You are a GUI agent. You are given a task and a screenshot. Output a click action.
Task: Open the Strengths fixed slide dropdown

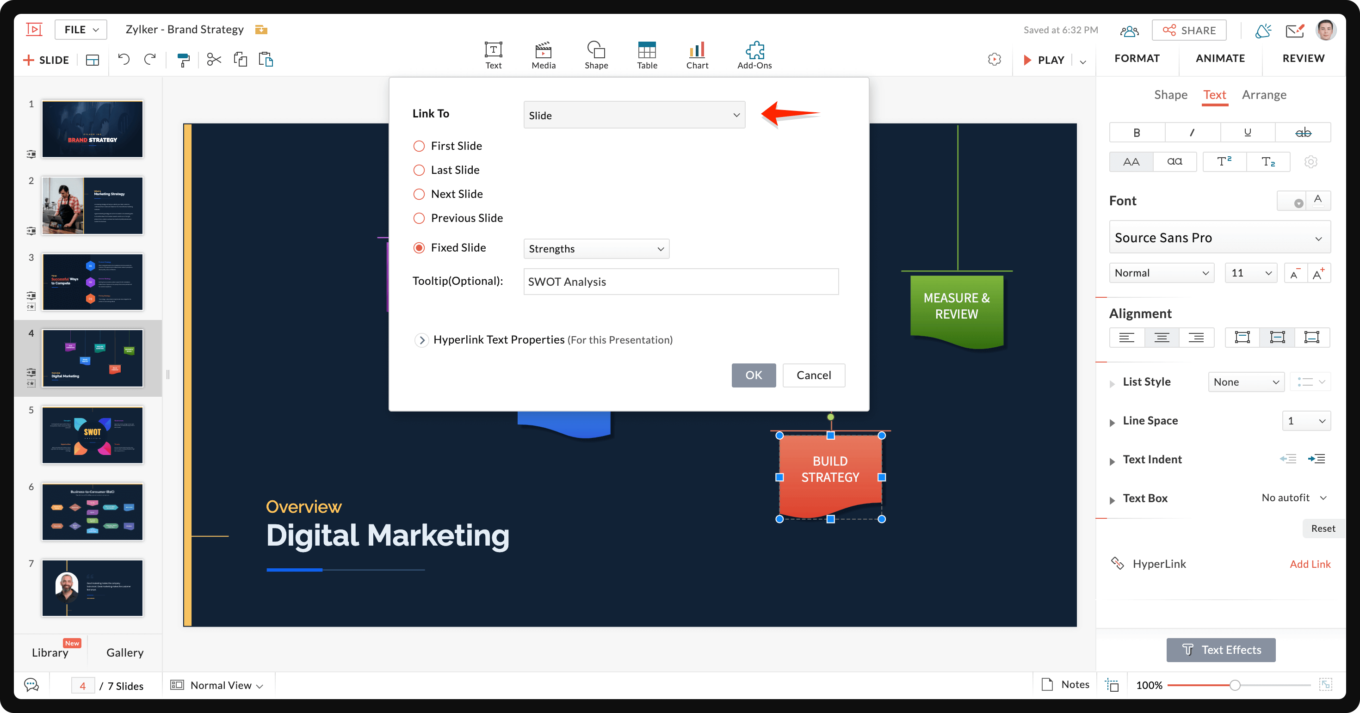pyautogui.click(x=596, y=249)
